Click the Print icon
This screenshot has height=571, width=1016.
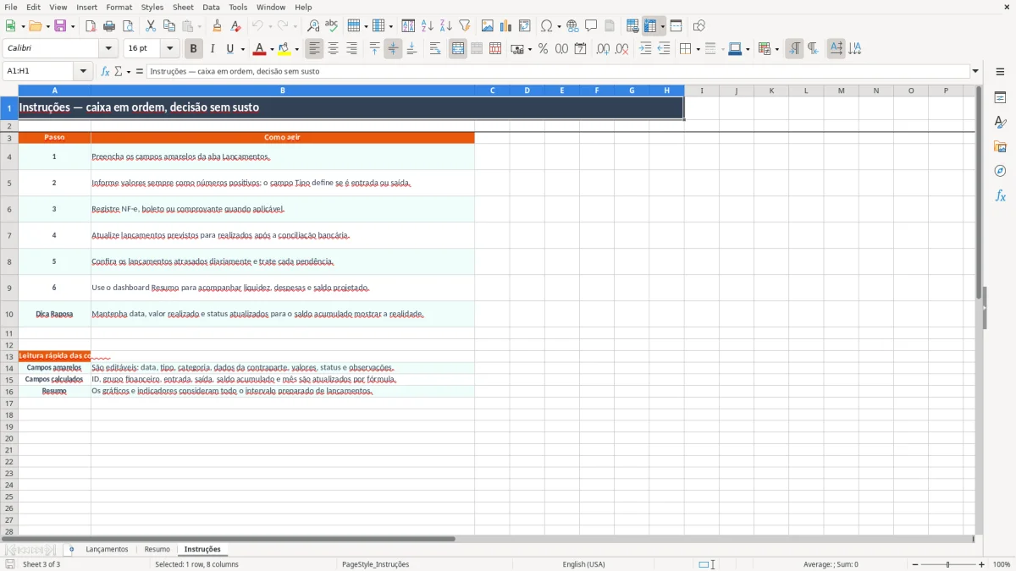109,26
